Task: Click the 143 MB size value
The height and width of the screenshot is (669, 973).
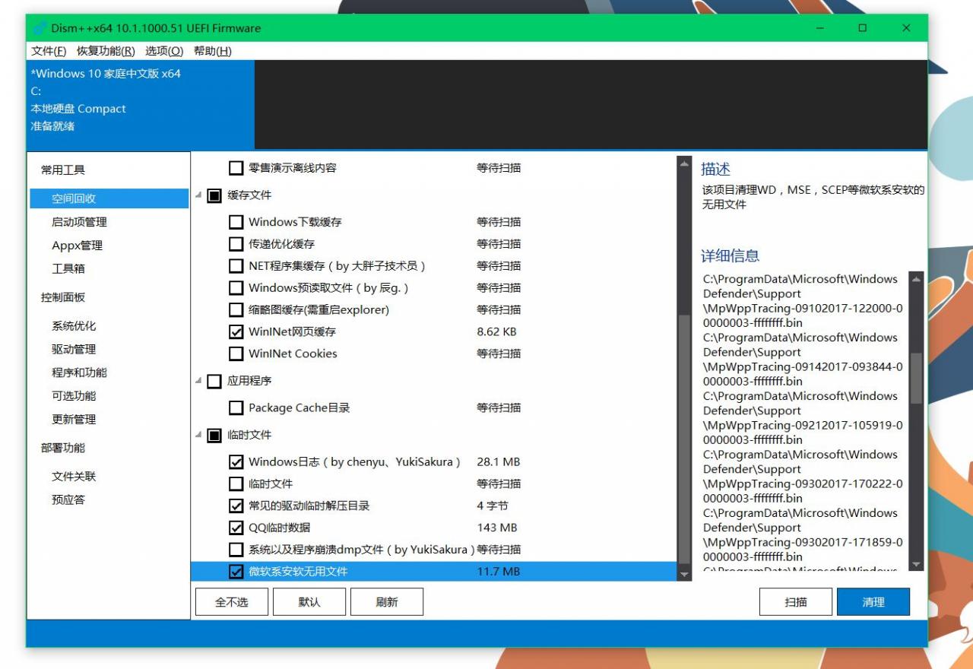Action: click(x=497, y=528)
